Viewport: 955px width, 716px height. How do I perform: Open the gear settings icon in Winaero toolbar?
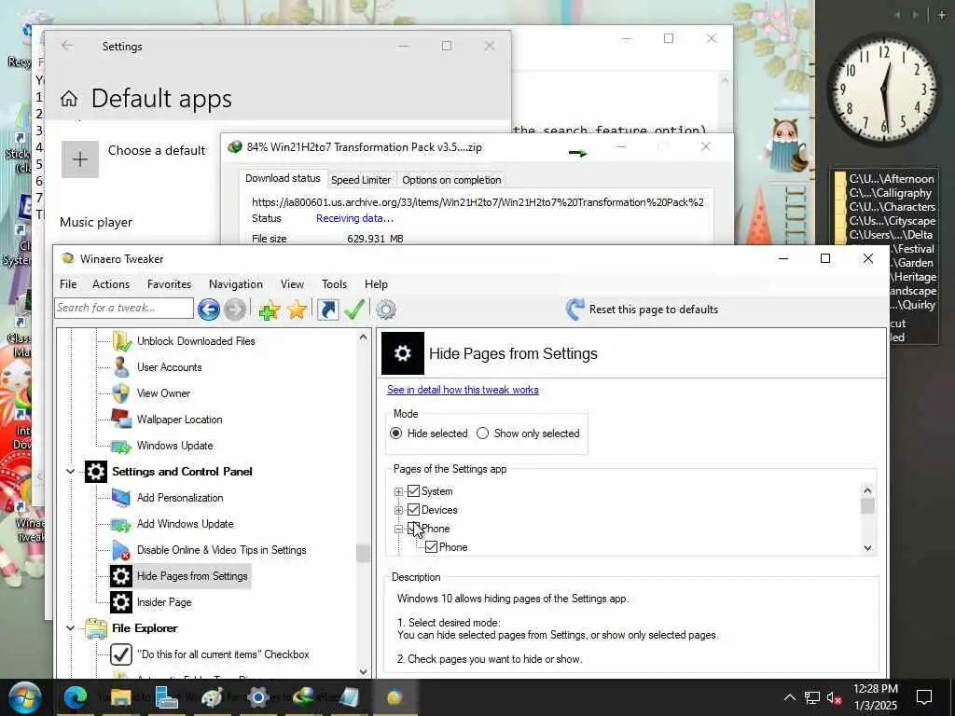386,310
